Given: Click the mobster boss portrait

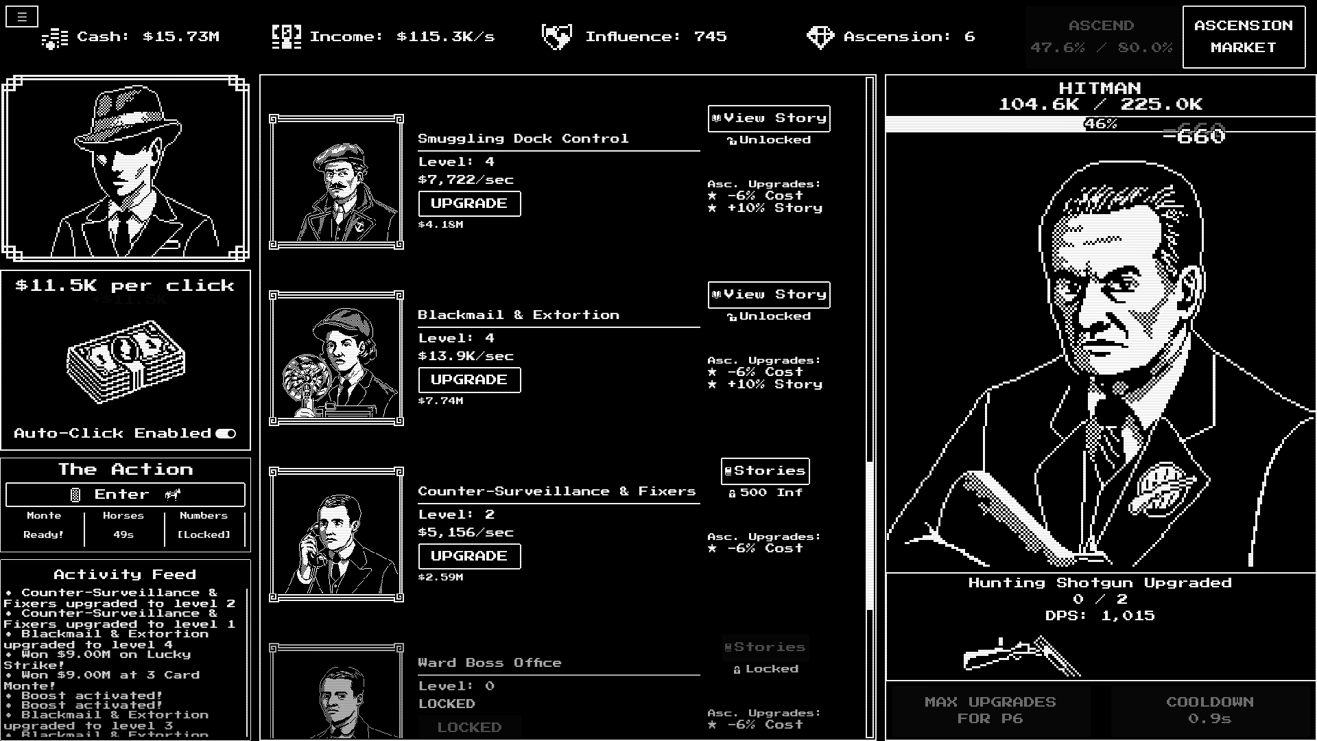Looking at the screenshot, I should pos(126,169).
